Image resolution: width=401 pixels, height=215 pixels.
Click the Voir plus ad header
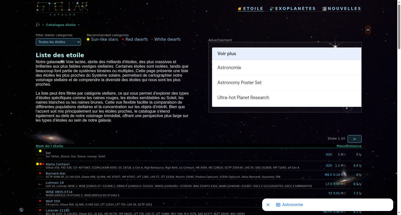pos(287,54)
